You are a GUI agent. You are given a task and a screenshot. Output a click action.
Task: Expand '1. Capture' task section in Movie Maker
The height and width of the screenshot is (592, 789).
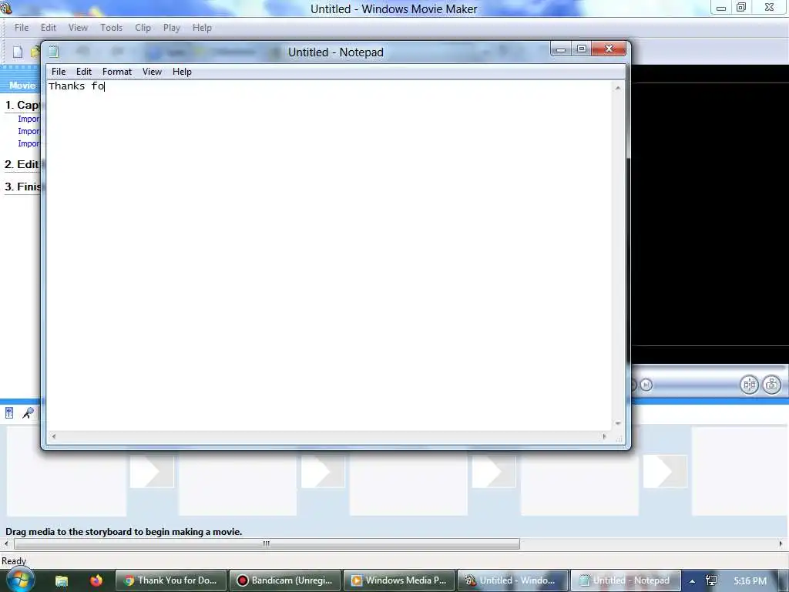tap(22, 105)
